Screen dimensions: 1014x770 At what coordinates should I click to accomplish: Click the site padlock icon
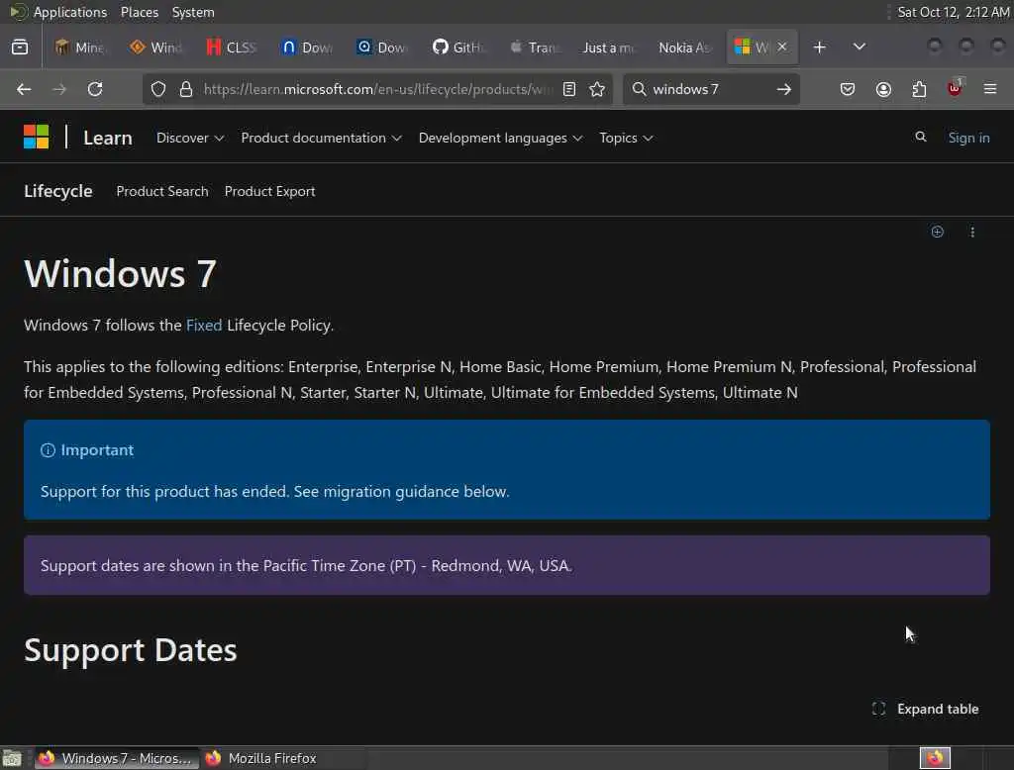tap(186, 89)
